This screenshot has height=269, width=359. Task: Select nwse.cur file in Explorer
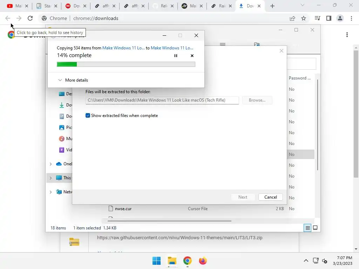pyautogui.click(x=123, y=209)
